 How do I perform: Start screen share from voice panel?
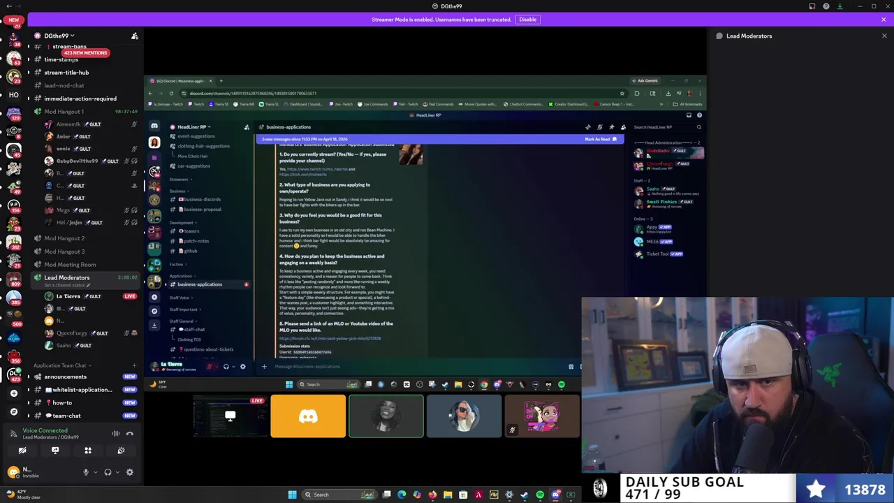click(x=55, y=451)
